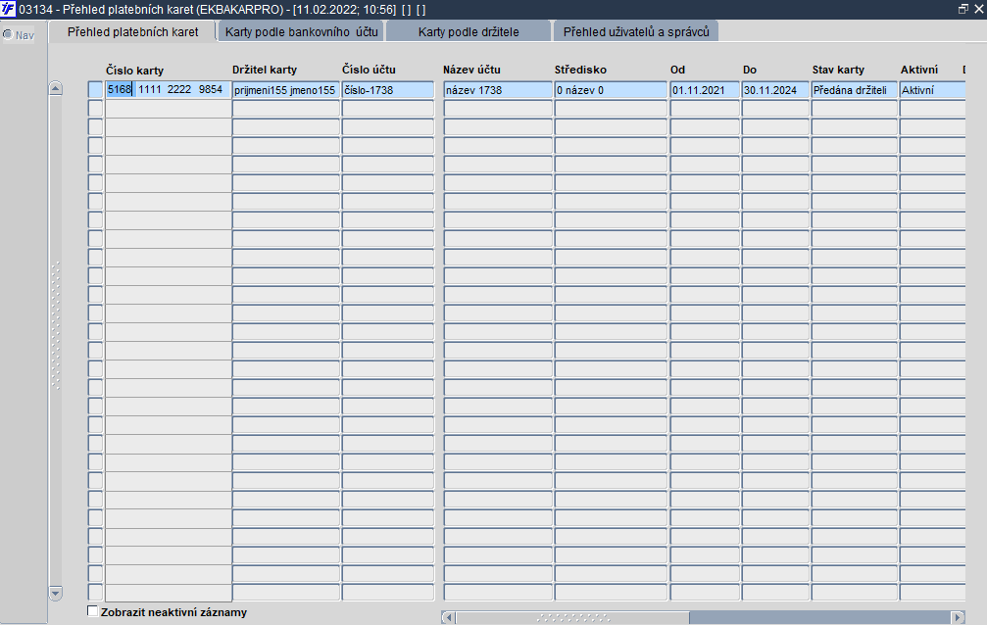This screenshot has height=625, width=987.
Task: Click the Název účtu column header
Action: [471, 70]
